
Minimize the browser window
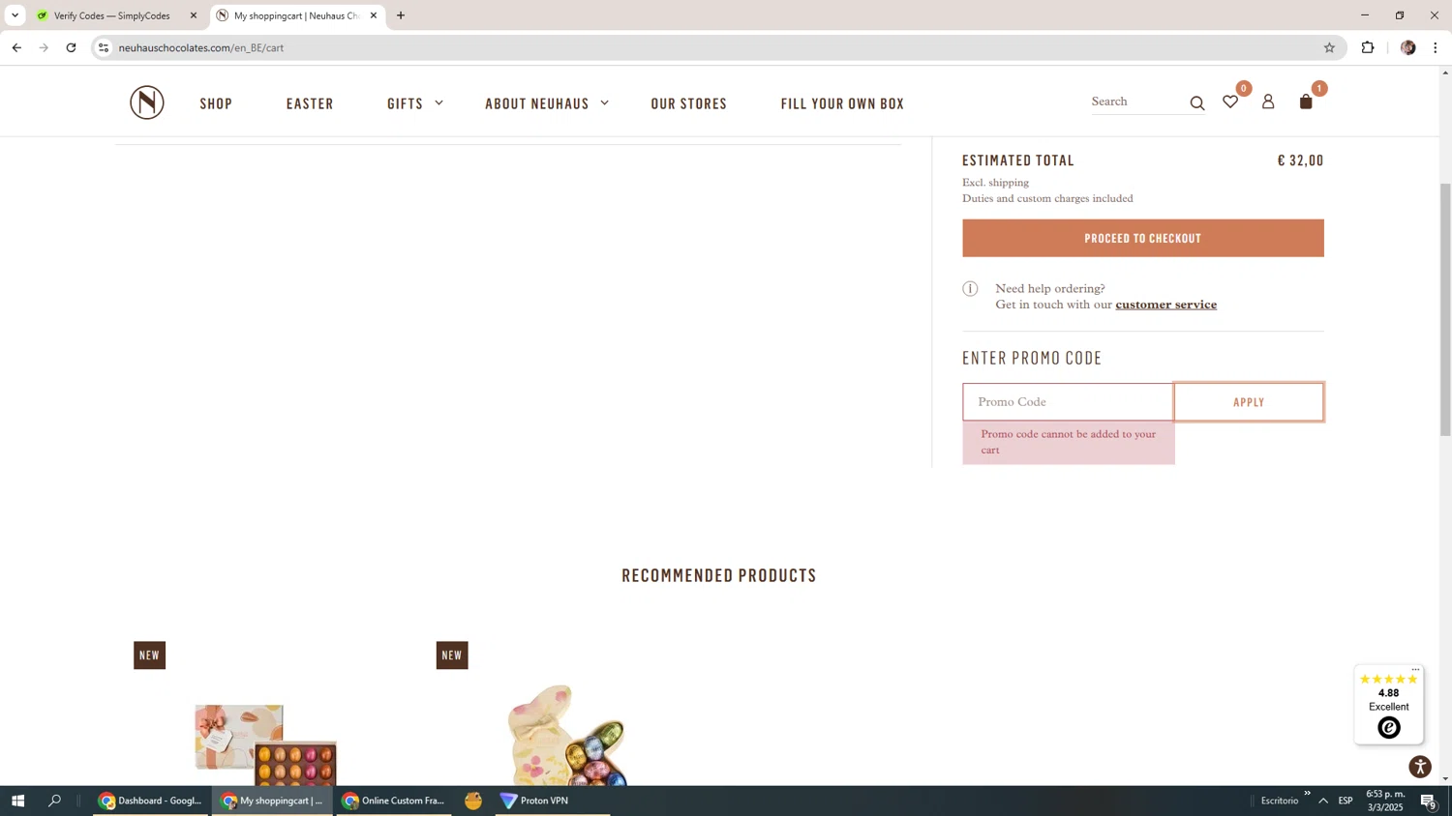[x=1365, y=15]
